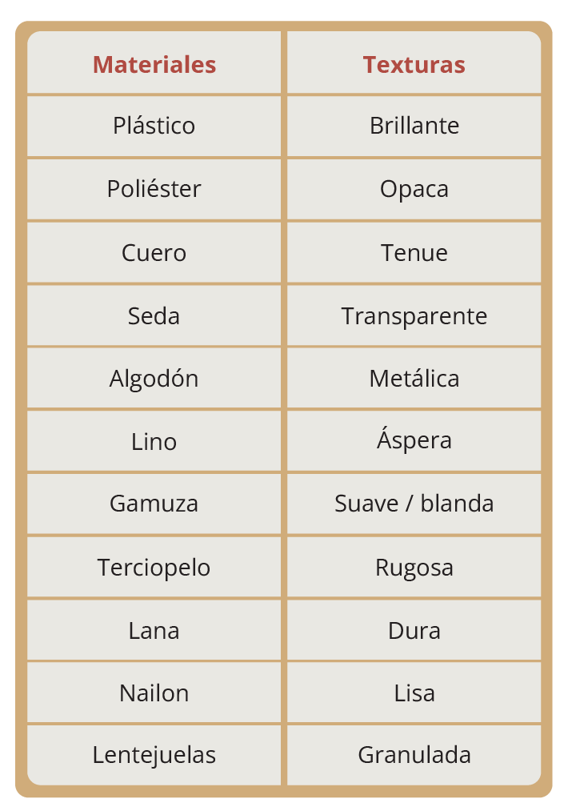Click the Materiales column header
The height and width of the screenshot is (811, 572).
(x=154, y=62)
